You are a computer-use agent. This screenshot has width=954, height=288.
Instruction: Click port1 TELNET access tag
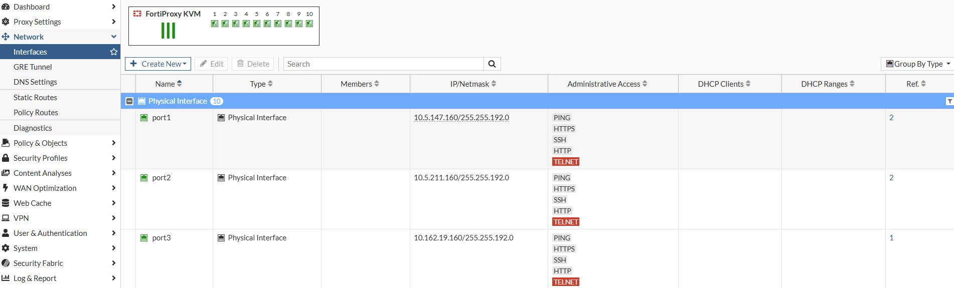coord(566,162)
